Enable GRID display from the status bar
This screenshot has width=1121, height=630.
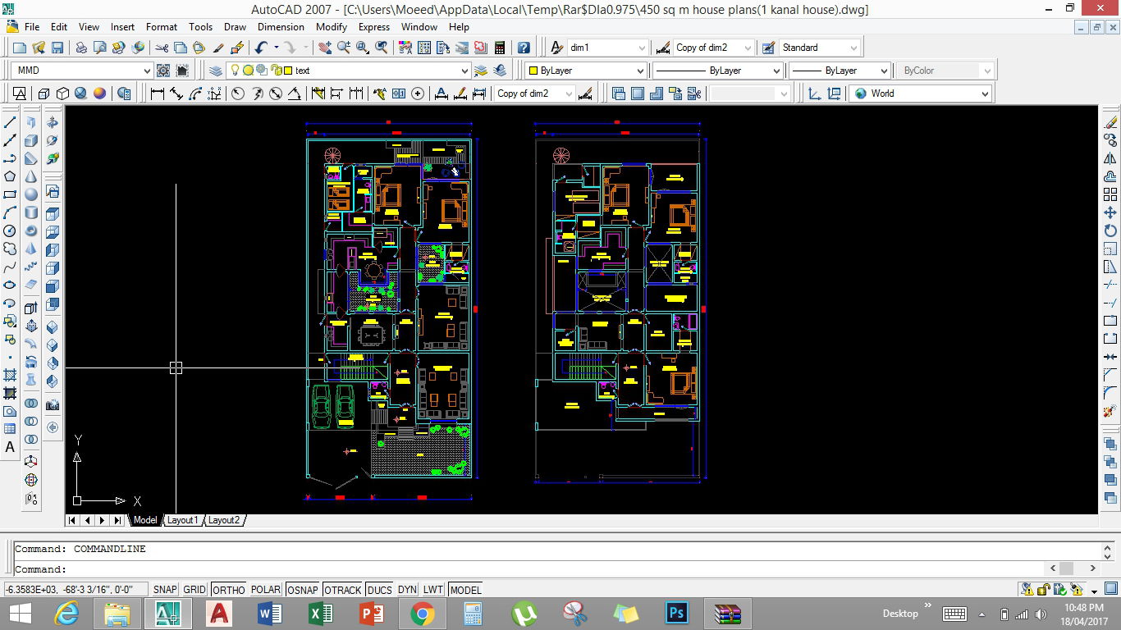(x=194, y=590)
